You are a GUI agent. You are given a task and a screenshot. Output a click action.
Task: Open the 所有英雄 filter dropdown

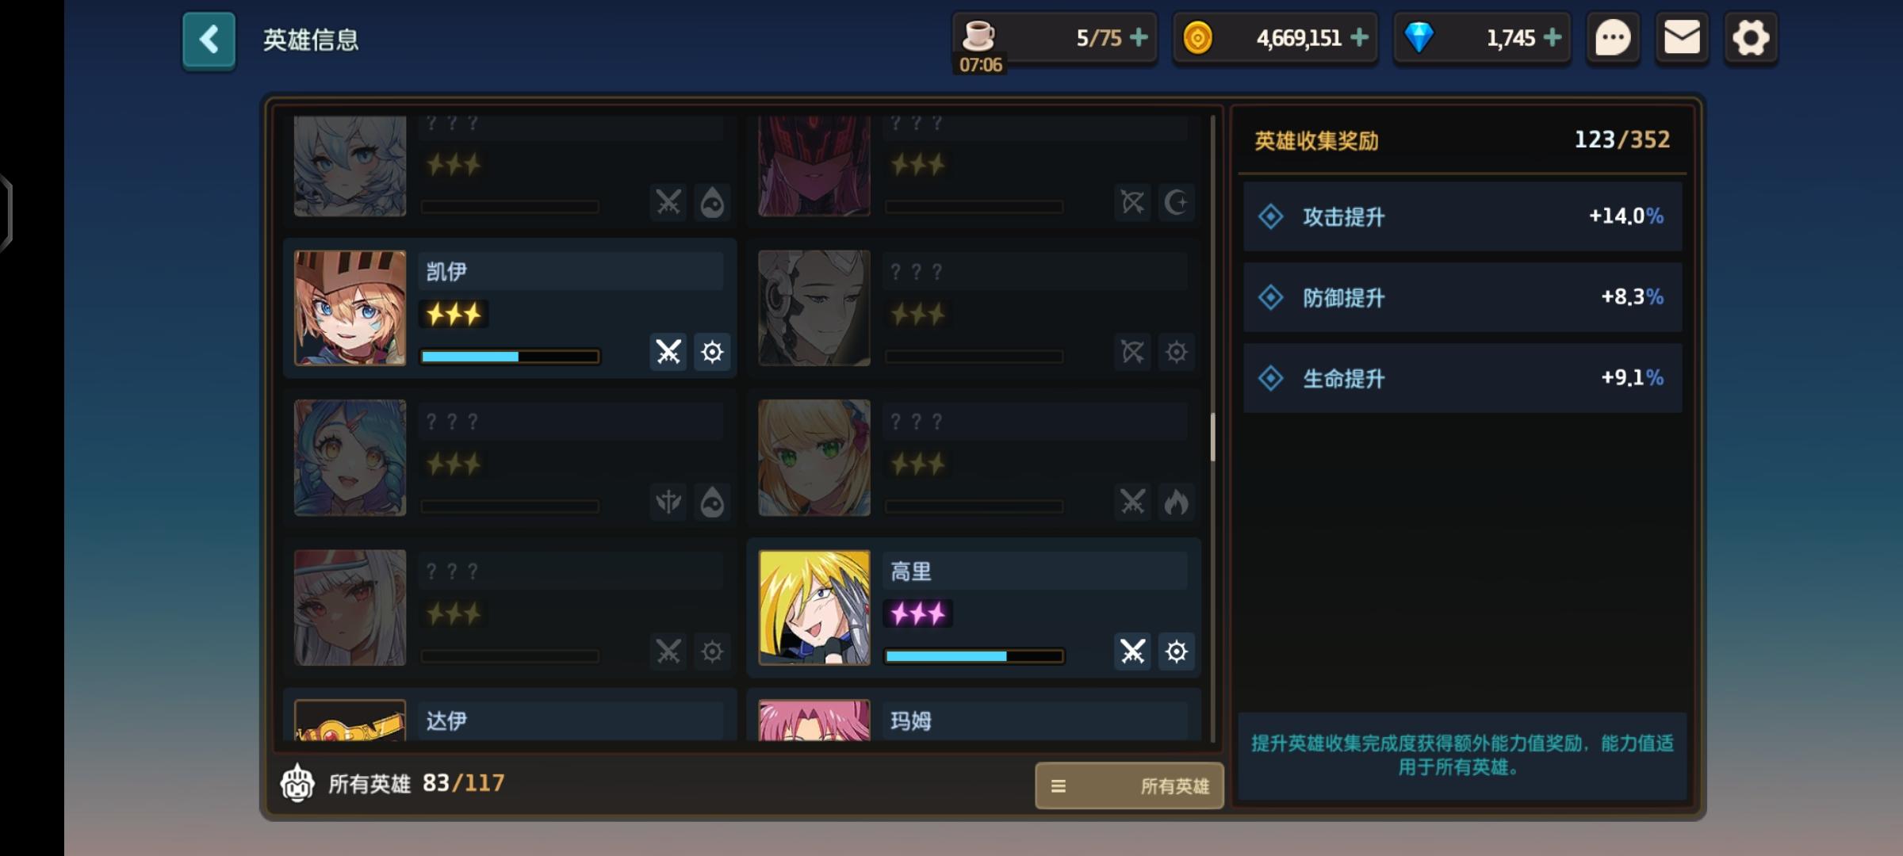pos(1129,785)
